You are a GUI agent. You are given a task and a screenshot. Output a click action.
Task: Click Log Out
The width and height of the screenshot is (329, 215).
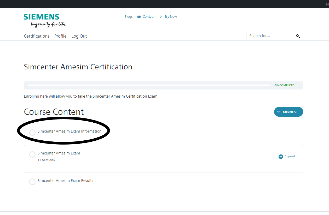tap(79, 36)
